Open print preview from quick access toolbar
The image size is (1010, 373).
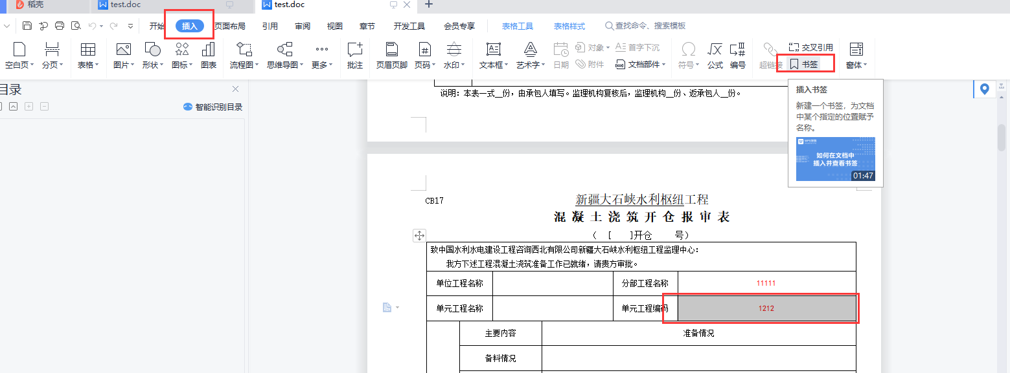coord(76,26)
